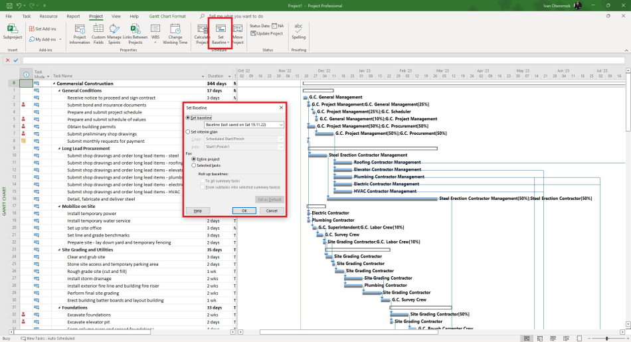
Task: Click OK in Set Baseline dialog
Action: 244,211
